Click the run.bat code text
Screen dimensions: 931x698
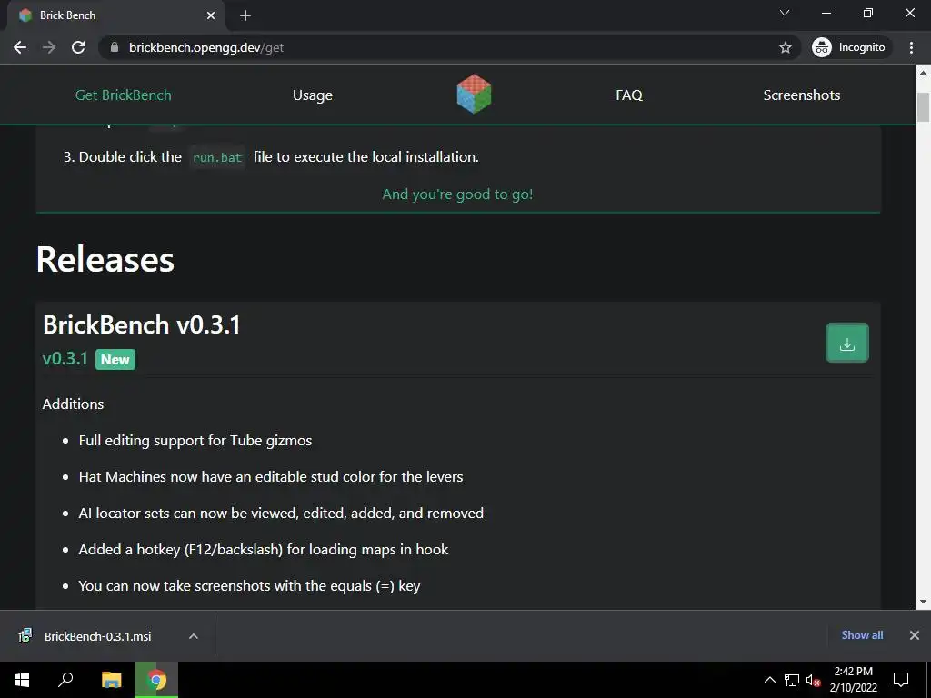click(x=217, y=157)
